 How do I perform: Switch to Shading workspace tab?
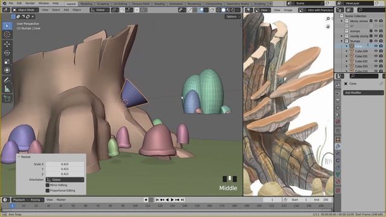click(x=159, y=4)
